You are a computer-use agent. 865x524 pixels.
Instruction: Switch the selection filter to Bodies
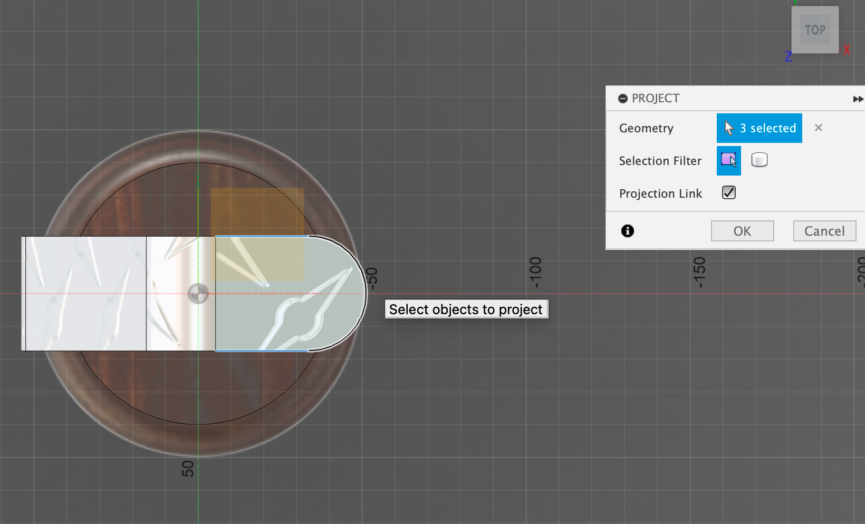click(759, 160)
